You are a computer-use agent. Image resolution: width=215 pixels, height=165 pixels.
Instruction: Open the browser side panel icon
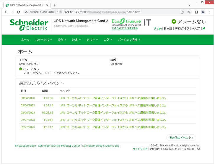[x=196, y=12]
